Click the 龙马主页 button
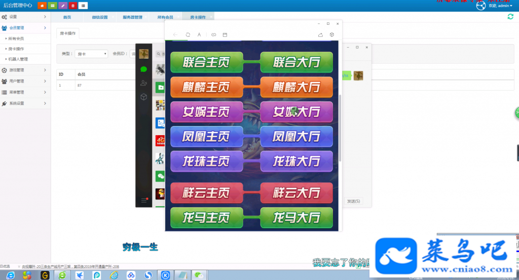 click(207, 218)
